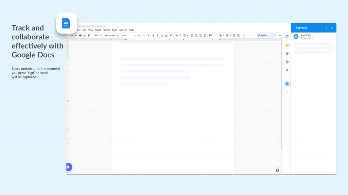Collapse the menus with up chevron
This screenshot has width=348, height=195.
(x=280, y=36)
